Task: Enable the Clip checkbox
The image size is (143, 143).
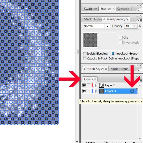Action: click(x=121, y=37)
